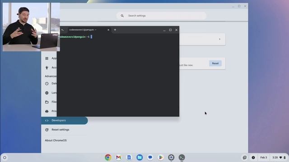289x162 pixels.
Task: Open the Date and time clock icon
Action: [x=47, y=84]
